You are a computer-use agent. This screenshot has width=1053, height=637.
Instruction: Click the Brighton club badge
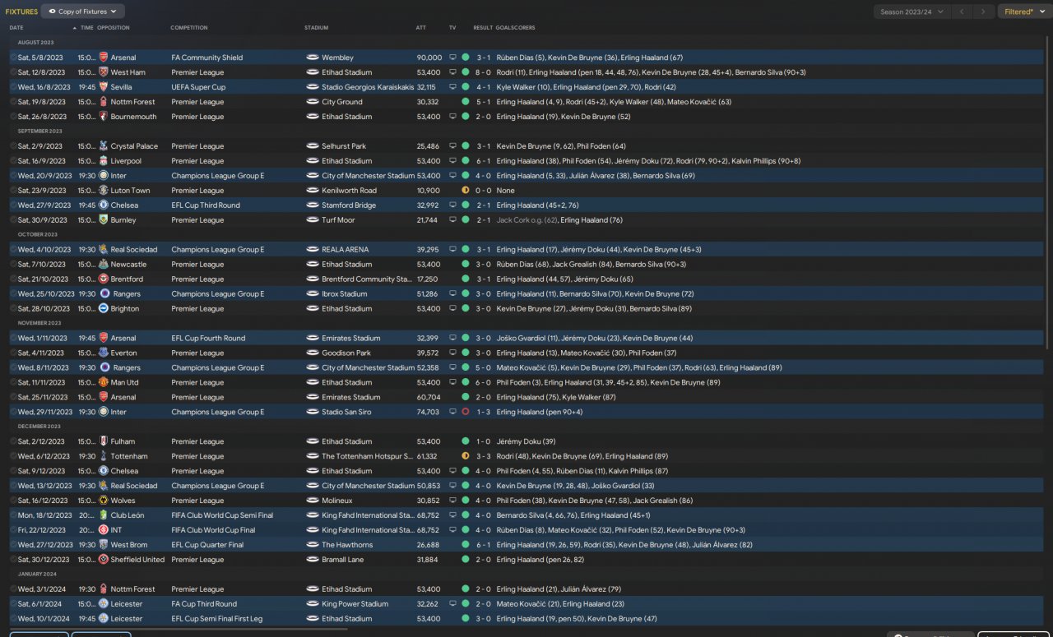(103, 309)
